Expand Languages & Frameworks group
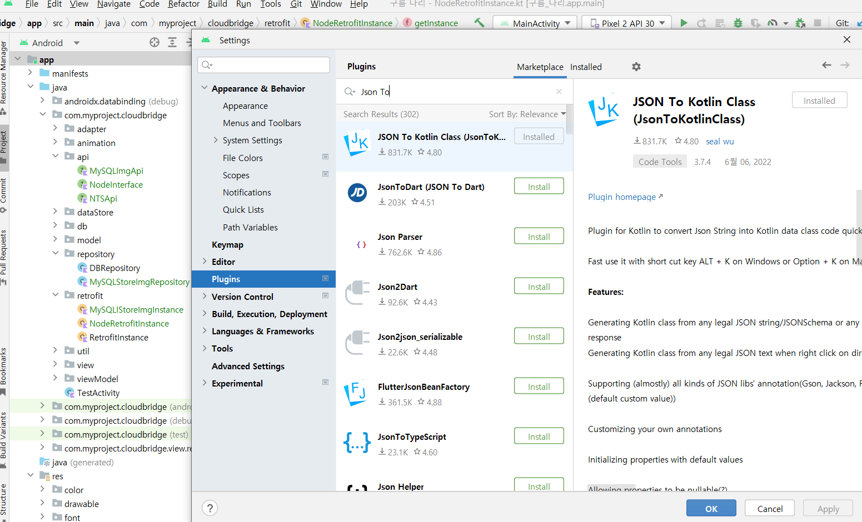Image resolution: width=862 pixels, height=522 pixels. tap(205, 330)
